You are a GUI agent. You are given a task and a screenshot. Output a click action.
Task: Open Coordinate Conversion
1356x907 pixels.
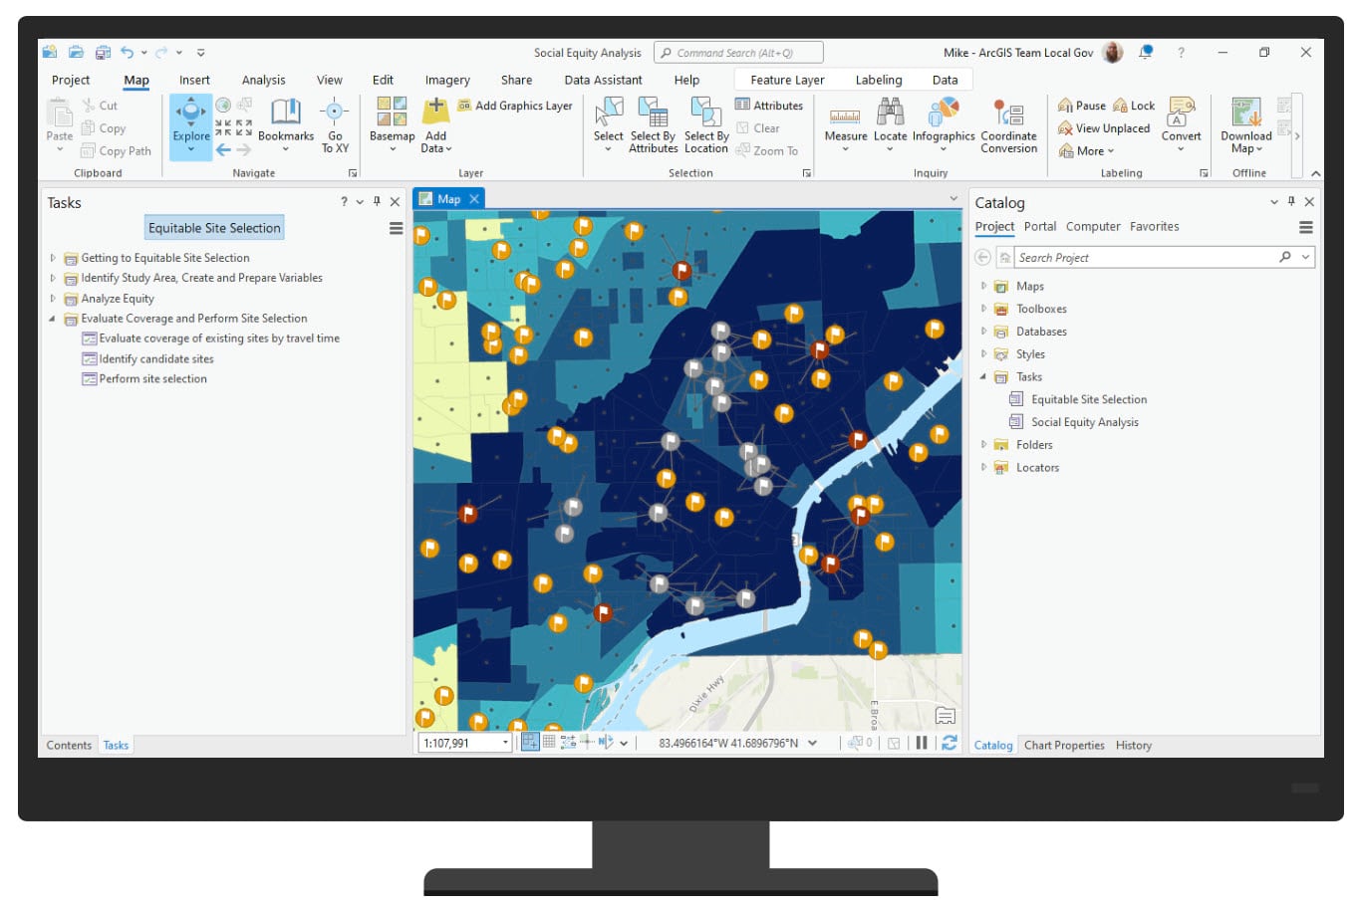click(x=1008, y=124)
